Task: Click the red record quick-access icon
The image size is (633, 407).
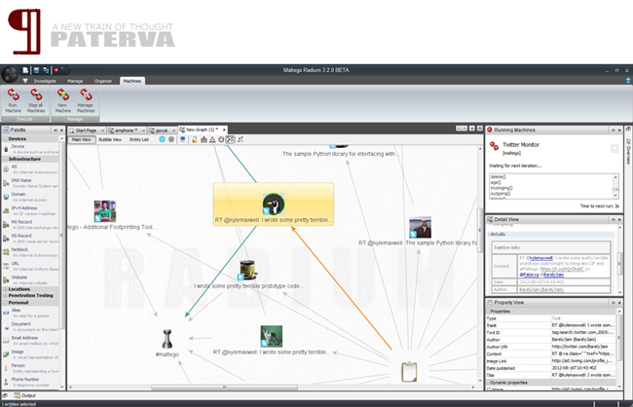Action: point(56,70)
